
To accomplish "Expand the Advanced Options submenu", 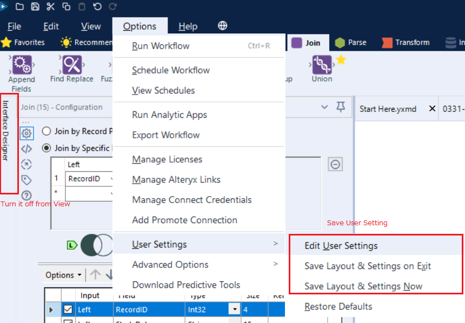I will tap(199, 264).
